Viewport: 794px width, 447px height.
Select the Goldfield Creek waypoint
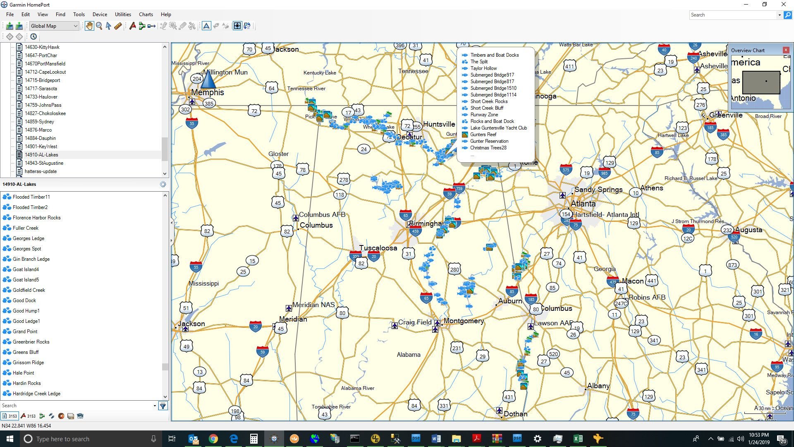pyautogui.click(x=29, y=290)
